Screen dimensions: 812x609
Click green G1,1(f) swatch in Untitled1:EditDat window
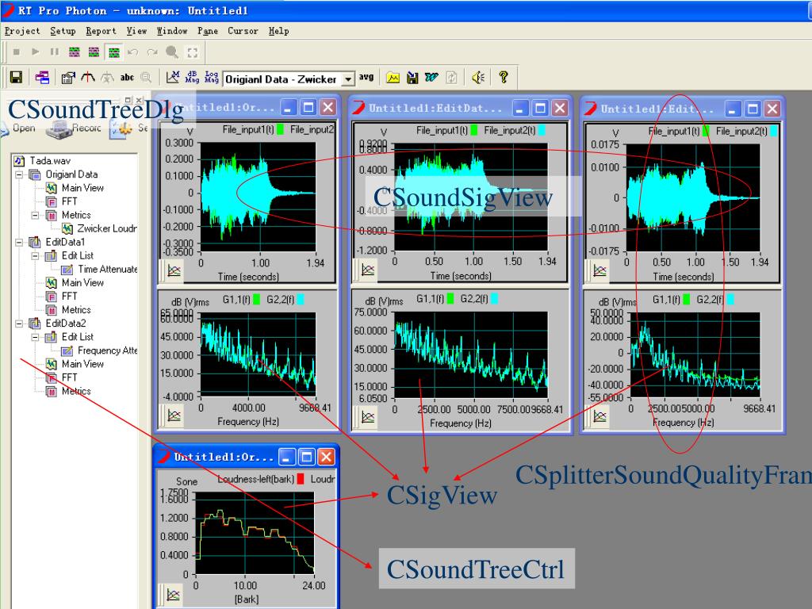(450, 299)
